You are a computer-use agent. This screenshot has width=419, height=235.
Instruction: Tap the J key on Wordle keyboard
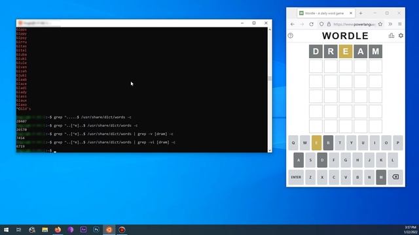coord(369,160)
